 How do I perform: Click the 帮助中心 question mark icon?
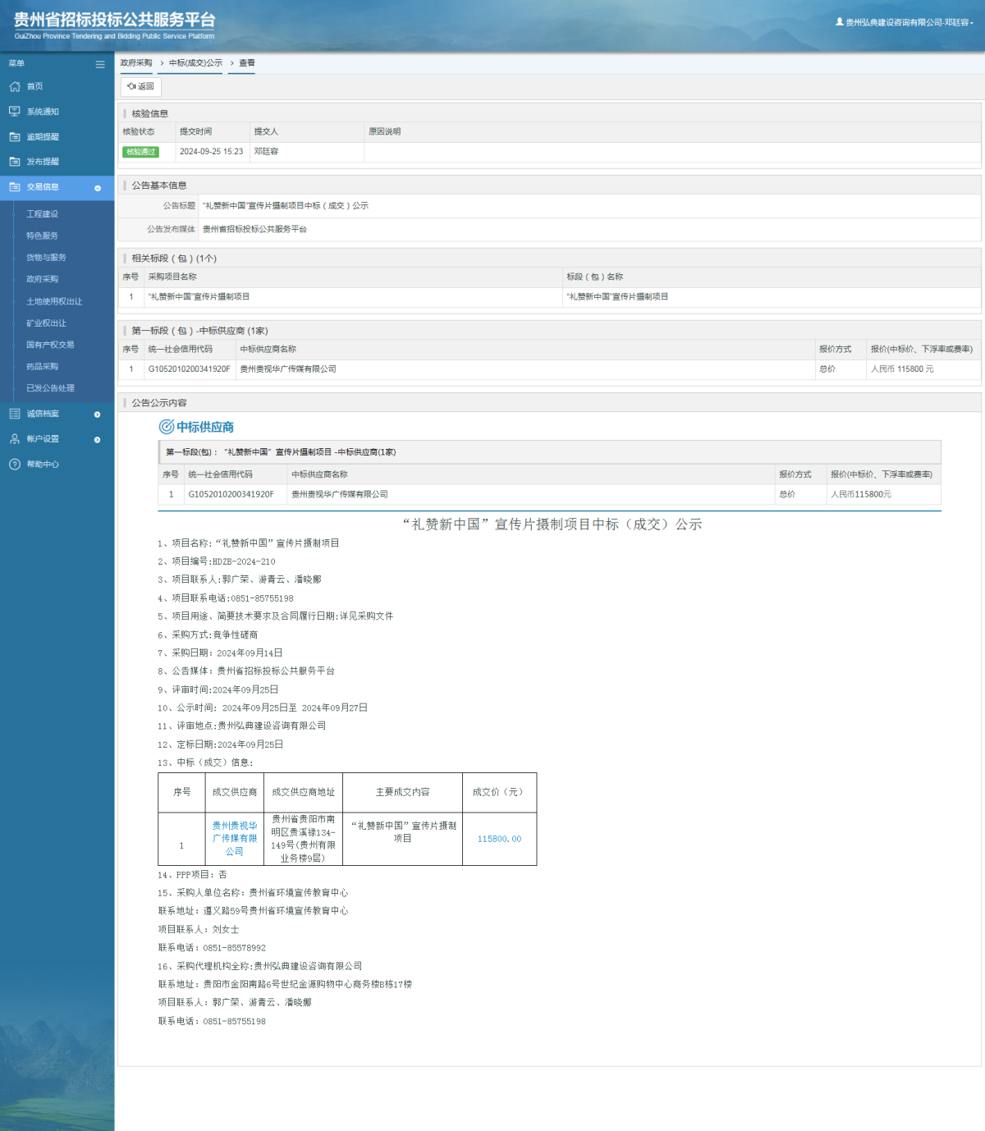coord(15,465)
